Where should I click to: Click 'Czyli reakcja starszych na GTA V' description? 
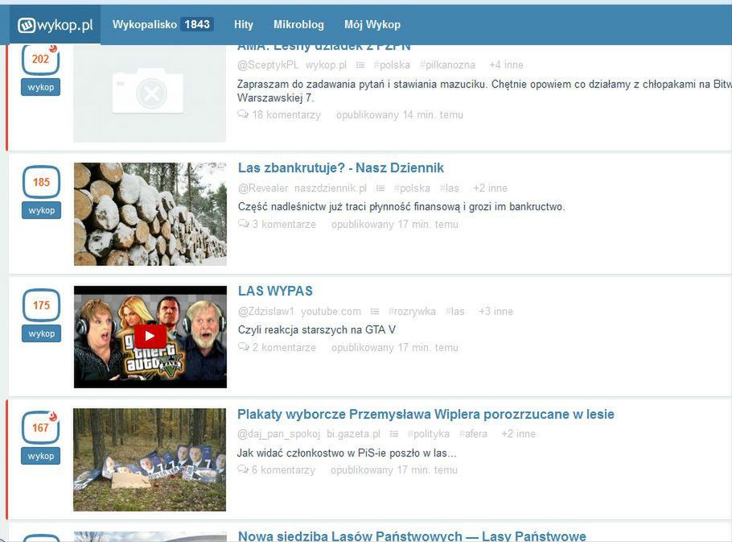(316, 330)
